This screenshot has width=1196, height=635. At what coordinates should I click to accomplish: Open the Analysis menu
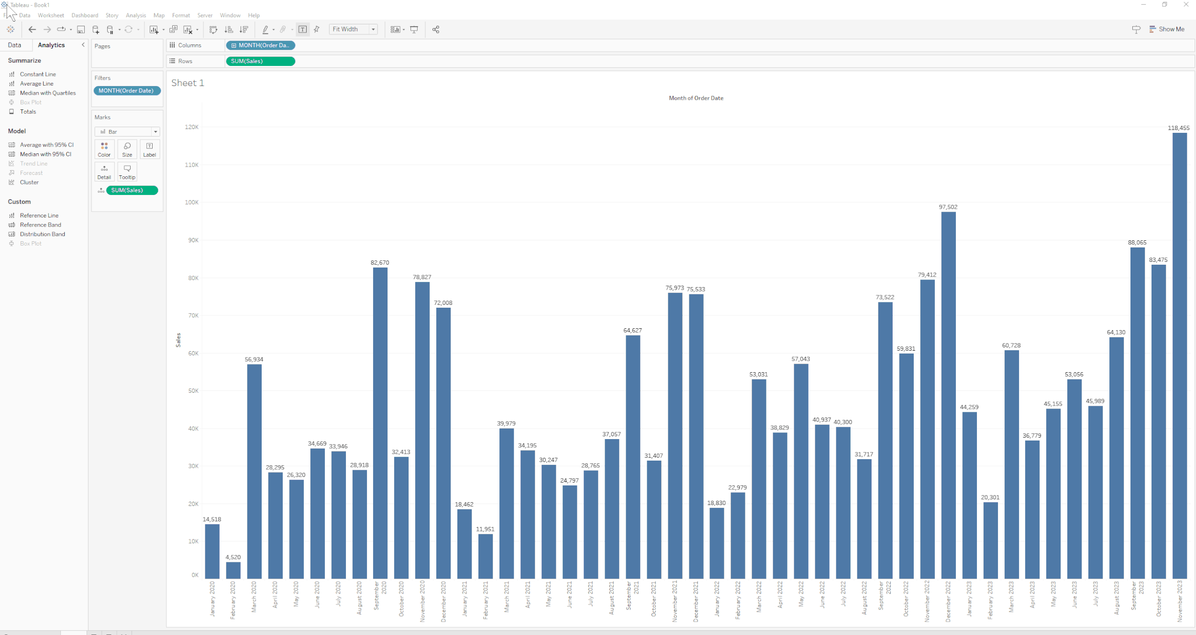[x=136, y=15]
